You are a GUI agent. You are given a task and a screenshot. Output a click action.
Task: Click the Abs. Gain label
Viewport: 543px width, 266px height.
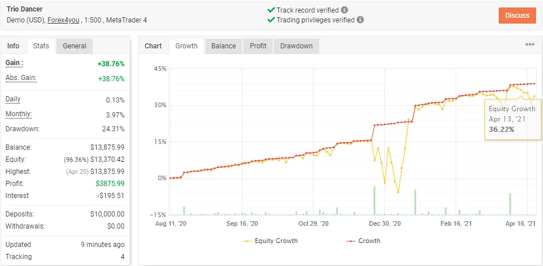coord(21,78)
